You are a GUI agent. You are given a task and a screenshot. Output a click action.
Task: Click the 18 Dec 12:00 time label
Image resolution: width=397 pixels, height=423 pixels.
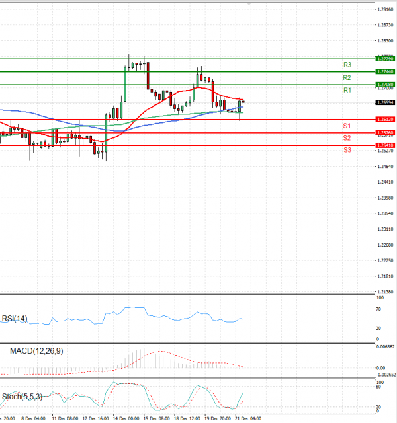187,418
